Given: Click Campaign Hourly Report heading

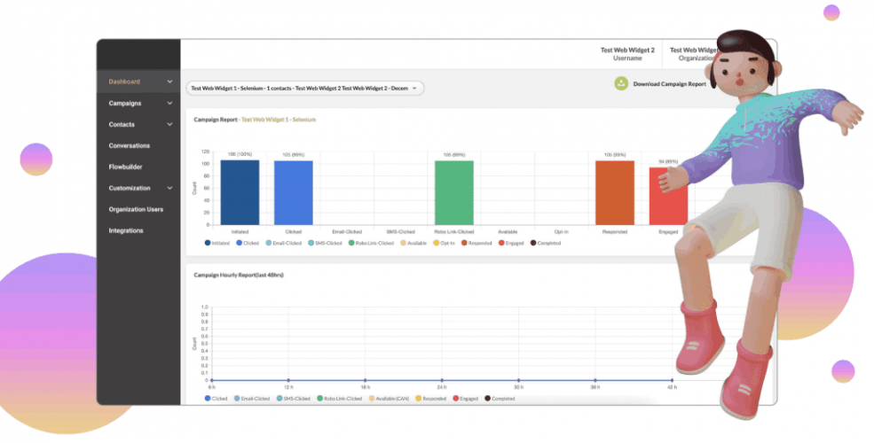Looking at the screenshot, I should click(x=239, y=275).
